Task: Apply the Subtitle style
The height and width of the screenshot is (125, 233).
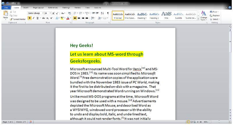Action: click(x=179, y=16)
